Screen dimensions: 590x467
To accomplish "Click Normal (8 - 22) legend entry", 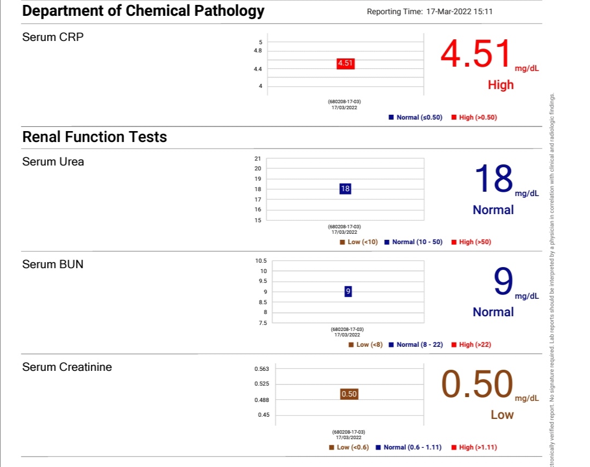I will (x=416, y=345).
